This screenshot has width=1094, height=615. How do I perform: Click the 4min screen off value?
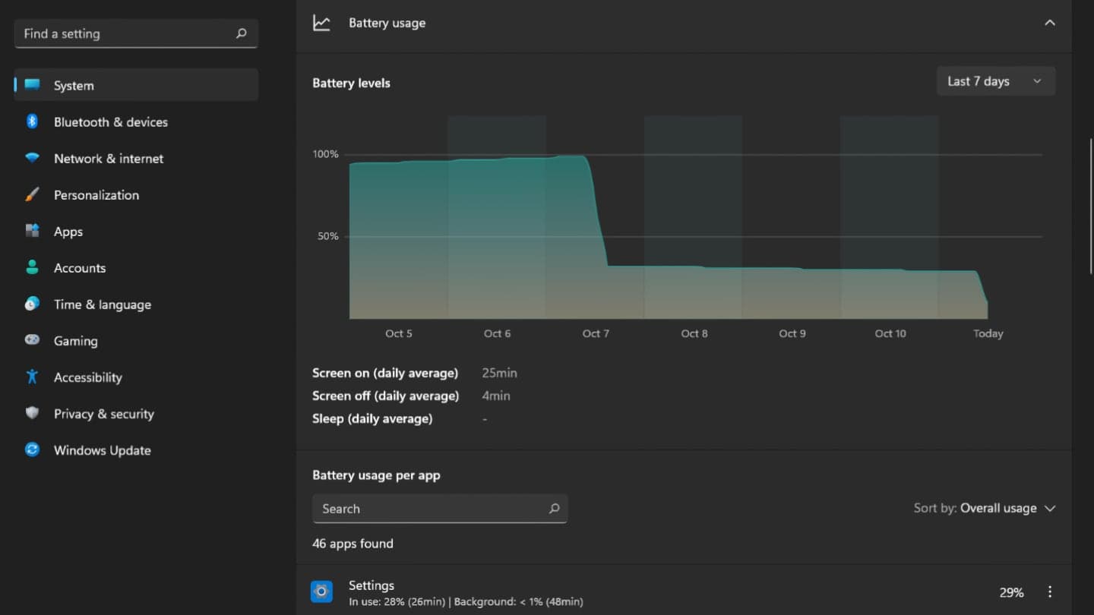click(x=496, y=396)
